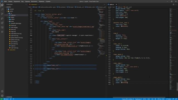Open more actions ellipsis in right editor group
This screenshot has height=100, width=178.
click(176, 4)
